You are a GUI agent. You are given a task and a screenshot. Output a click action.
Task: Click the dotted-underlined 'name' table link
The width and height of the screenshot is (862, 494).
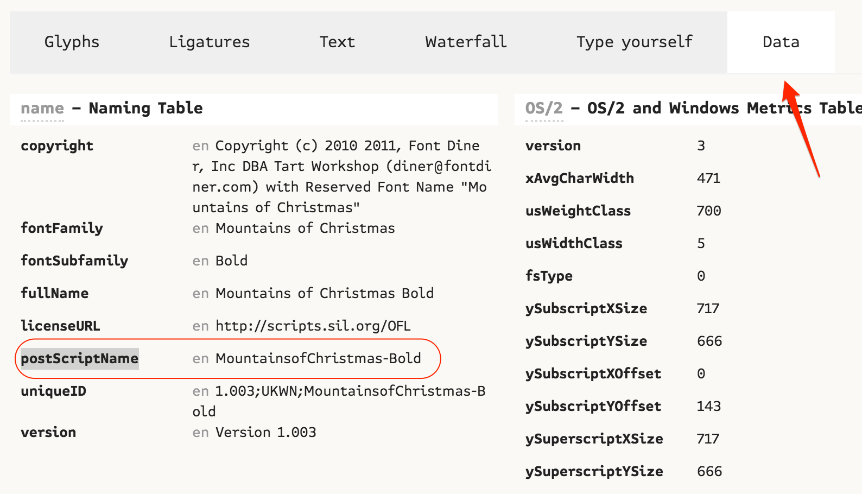(42, 109)
